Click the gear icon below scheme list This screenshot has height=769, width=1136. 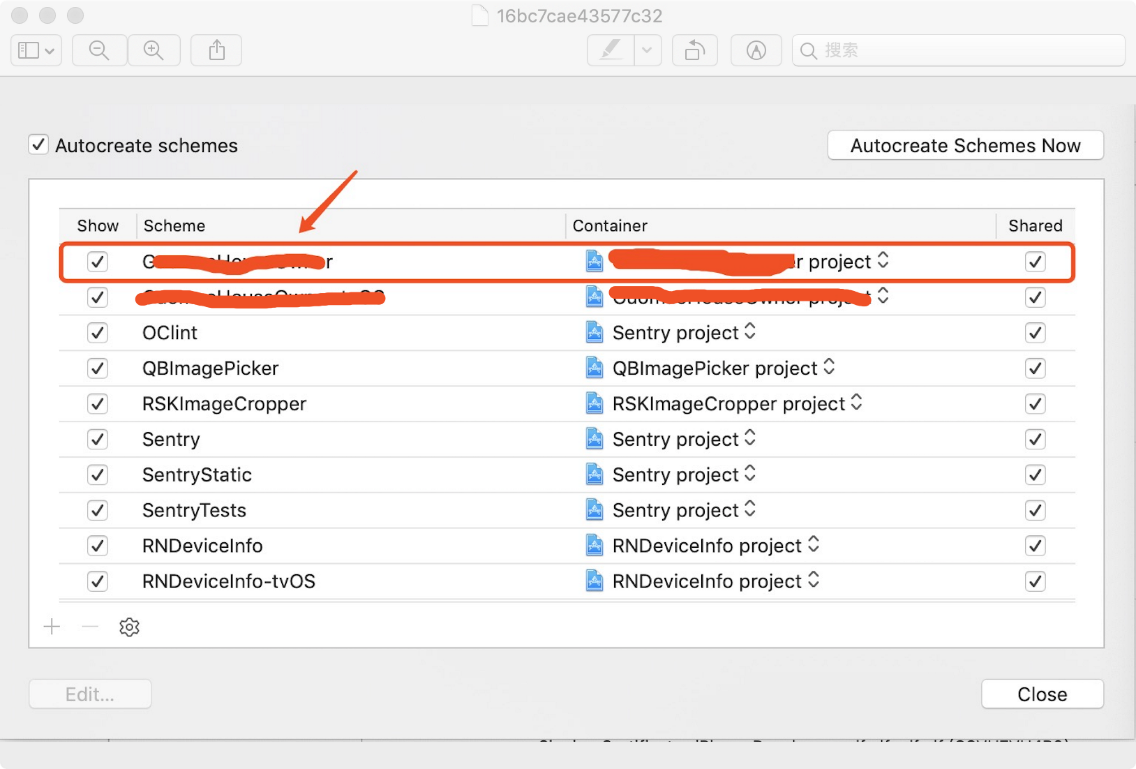tap(129, 627)
